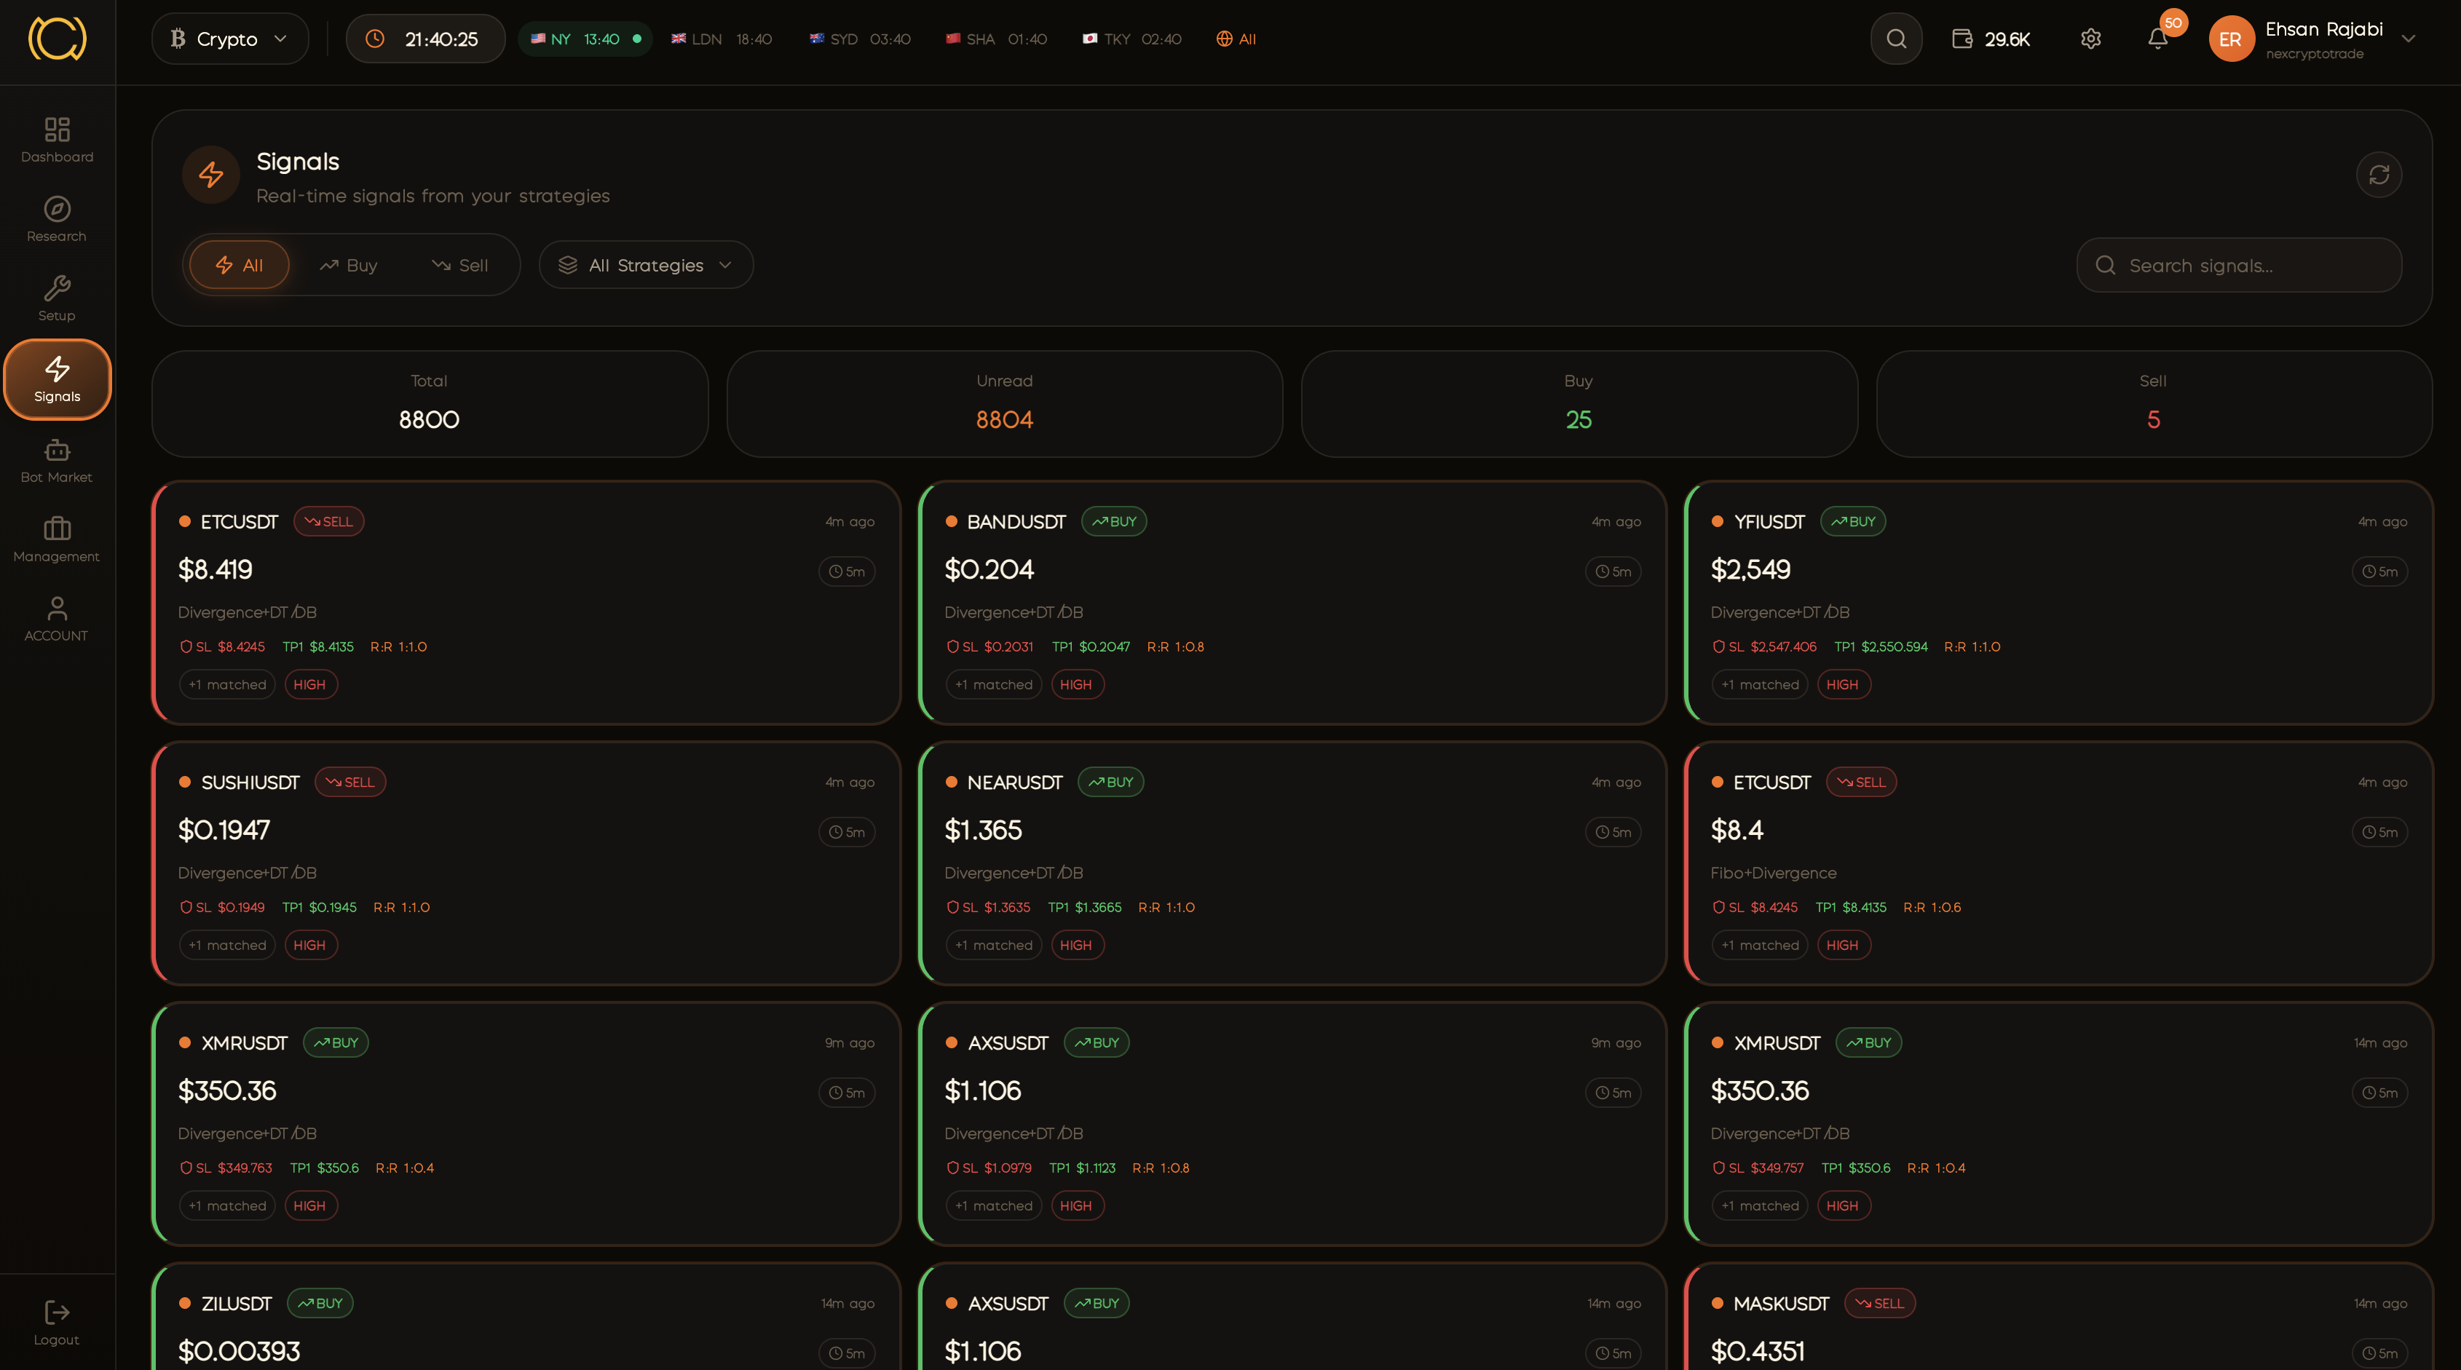2461x1370 pixels.
Task: Switch to the LDN session clock
Action: click(x=722, y=39)
